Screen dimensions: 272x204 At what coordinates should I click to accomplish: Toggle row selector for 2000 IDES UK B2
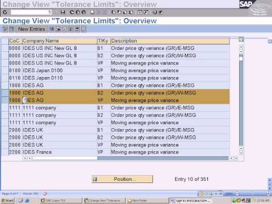(5, 138)
